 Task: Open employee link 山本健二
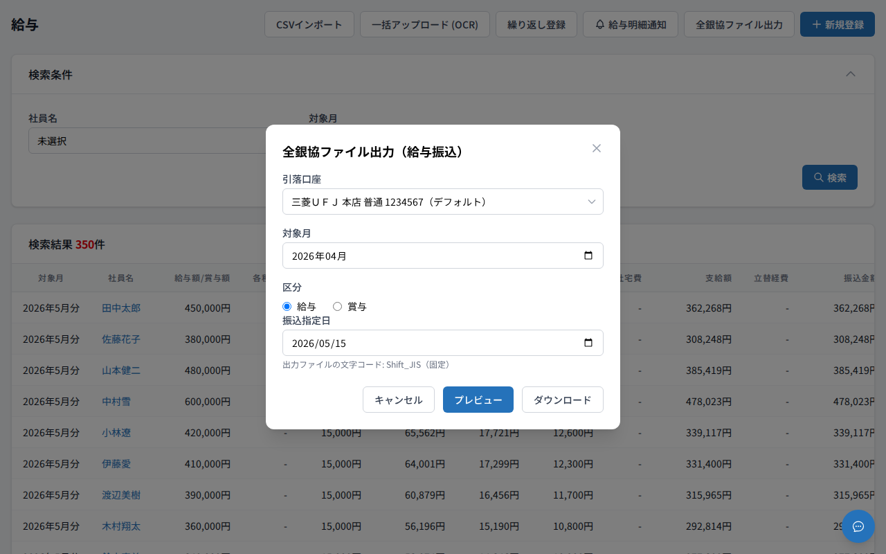click(x=121, y=370)
